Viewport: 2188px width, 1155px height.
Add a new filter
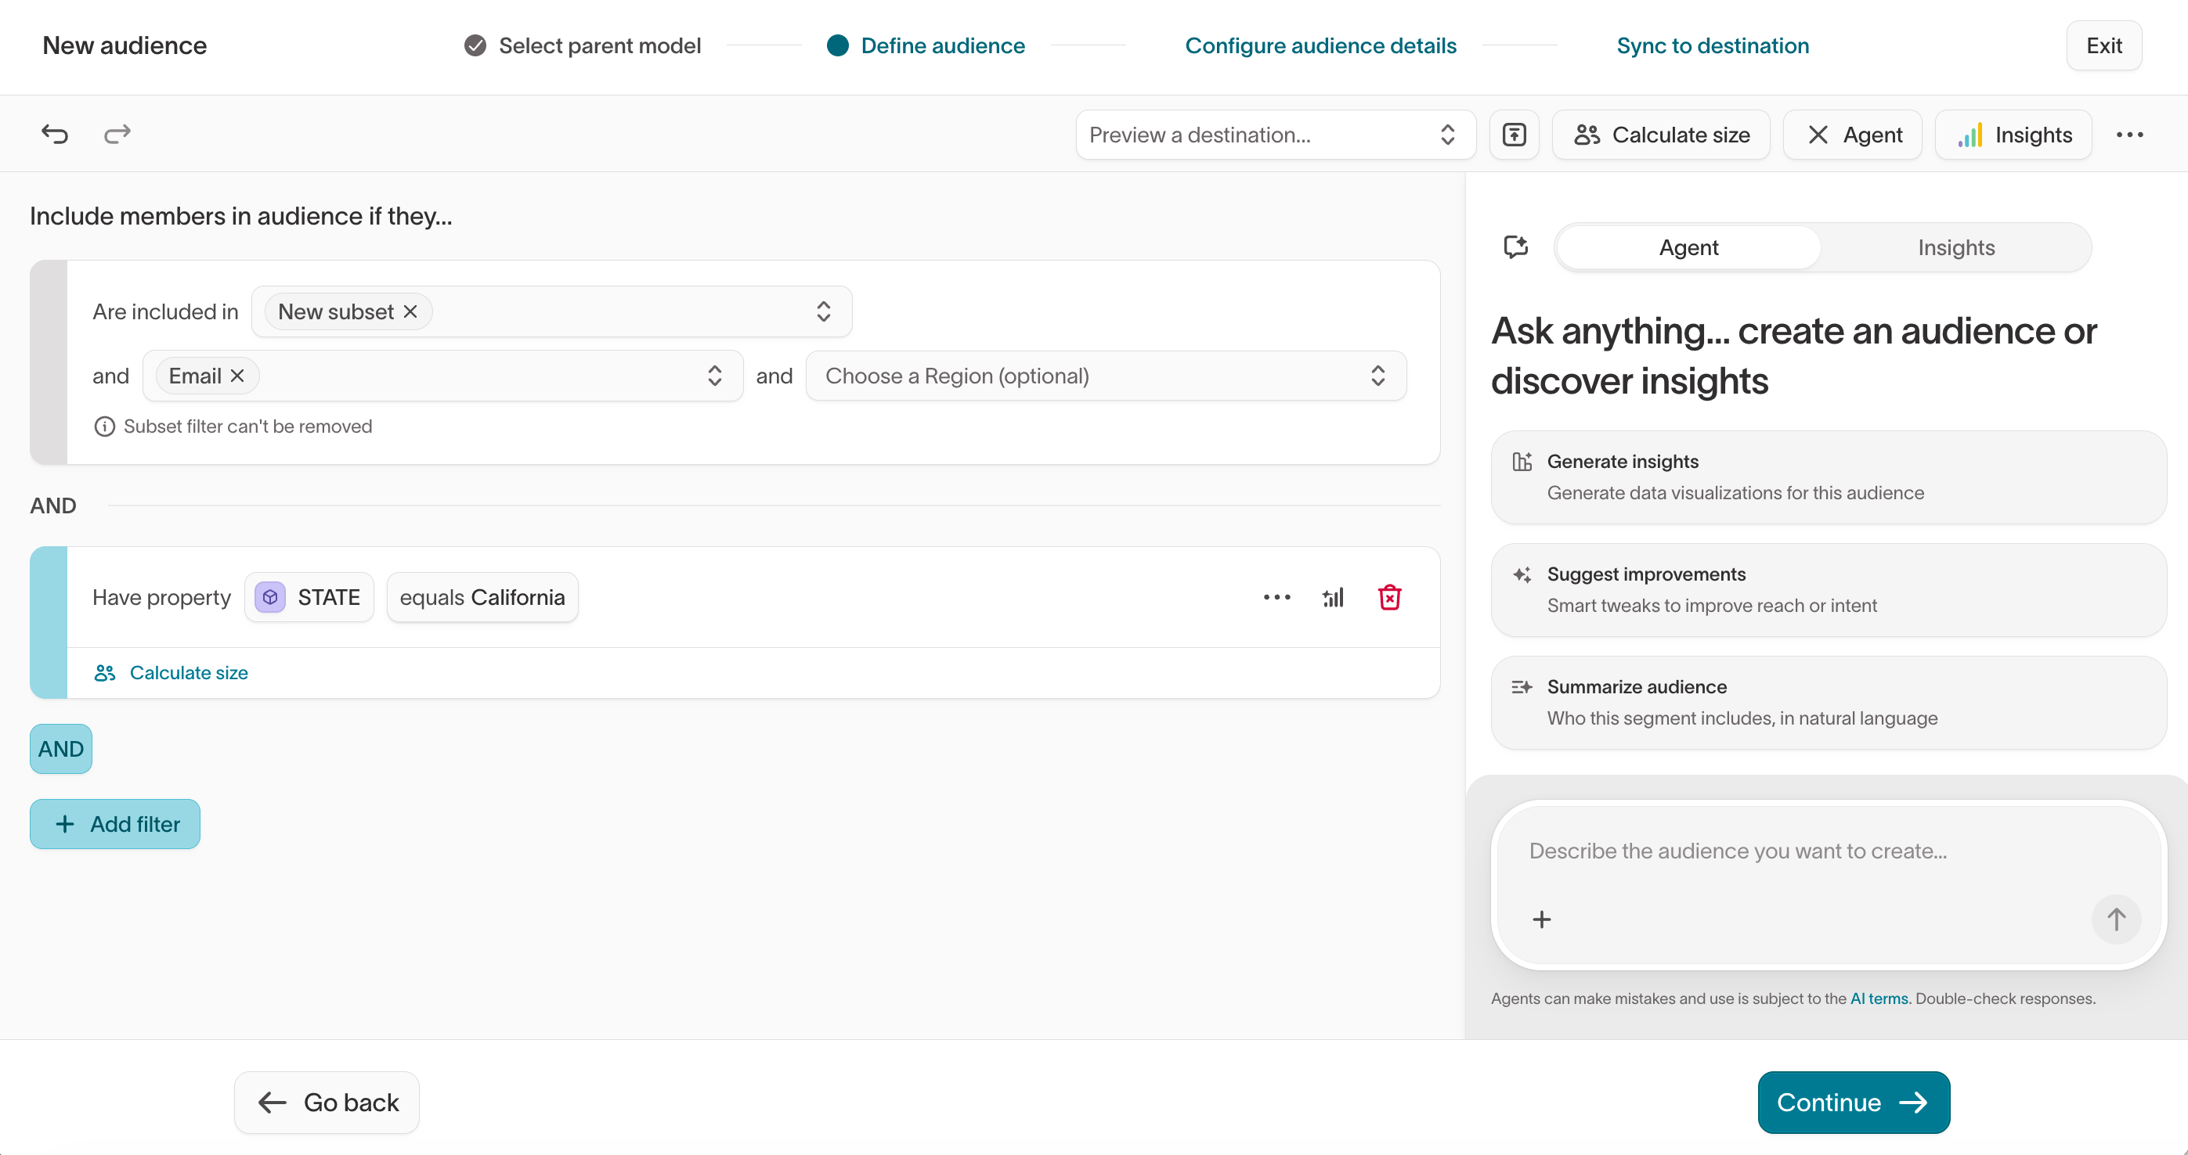click(114, 824)
